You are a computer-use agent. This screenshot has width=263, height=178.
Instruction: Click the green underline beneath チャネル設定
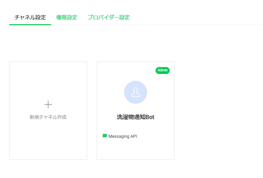pos(30,25)
